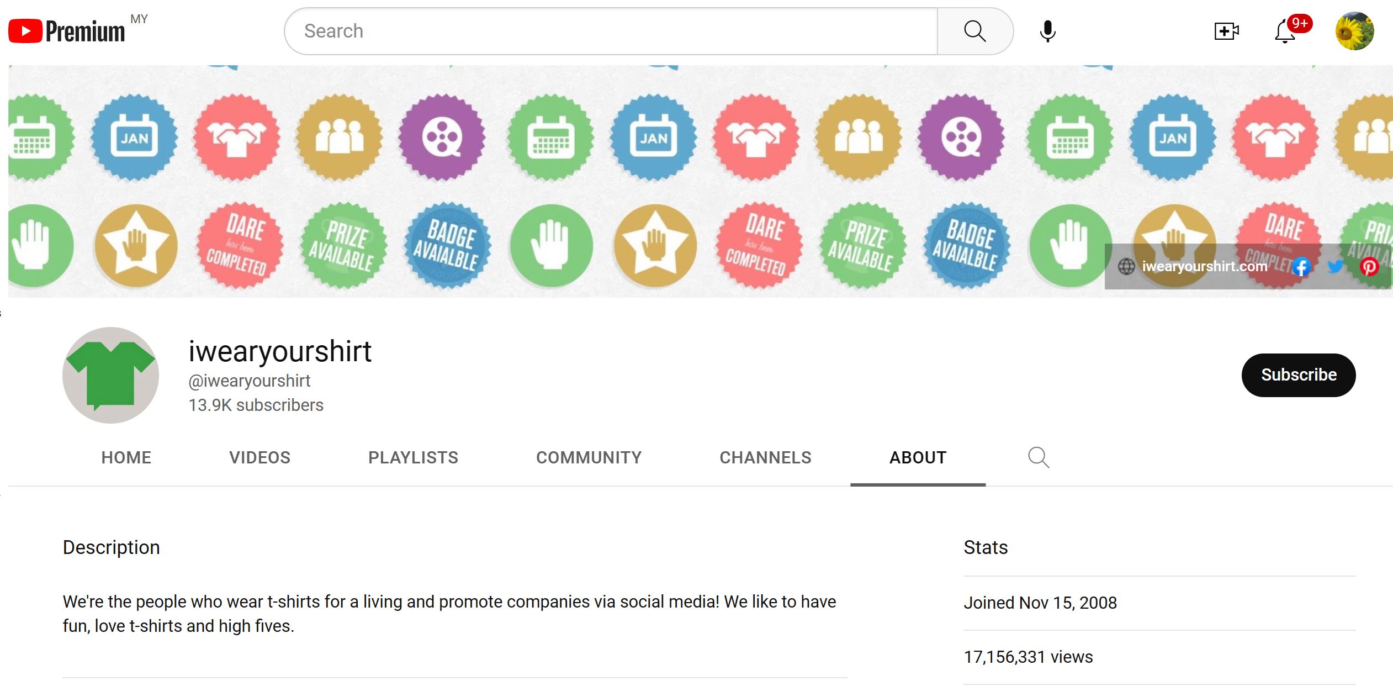
Task: Click the @iwearyourshirt handle text
Action: 250,381
